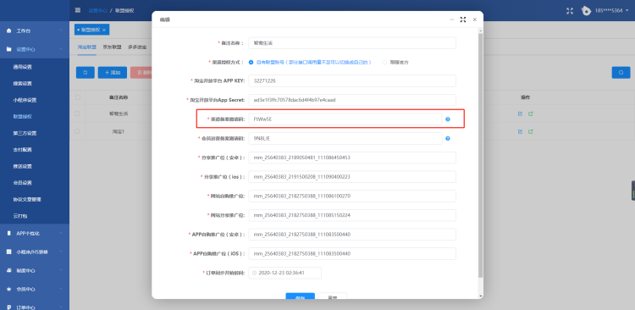This screenshot has height=310, width=635.
Task: Expand the 工作台 sidebar menu
Action: tap(35, 30)
